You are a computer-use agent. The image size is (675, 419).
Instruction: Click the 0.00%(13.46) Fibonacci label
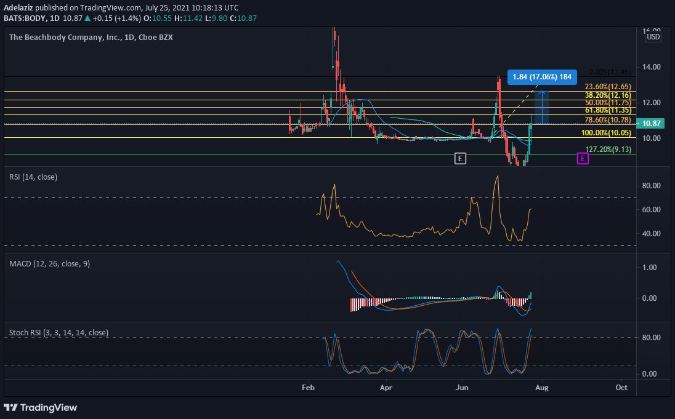[610, 72]
